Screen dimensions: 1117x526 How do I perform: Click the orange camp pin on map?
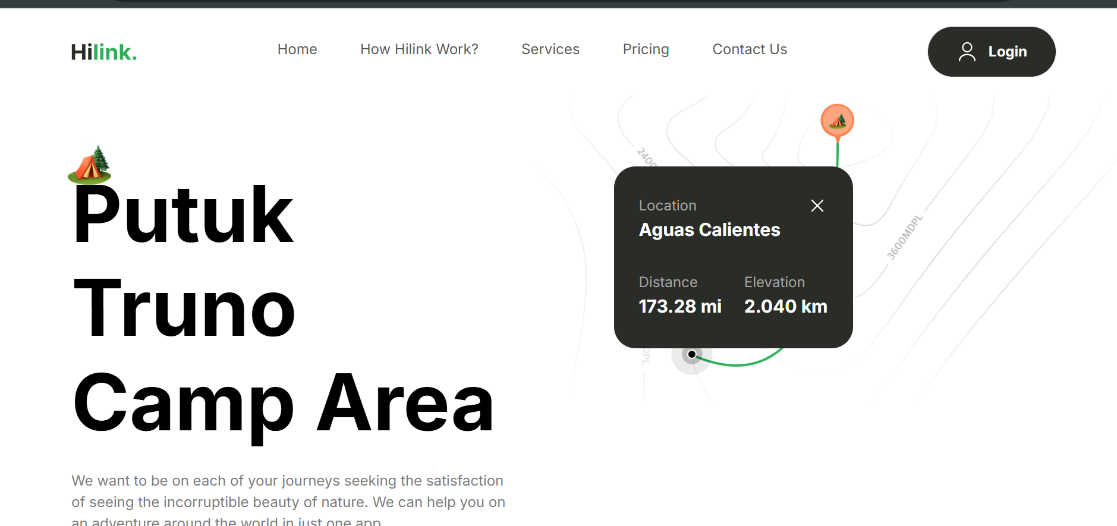click(837, 121)
